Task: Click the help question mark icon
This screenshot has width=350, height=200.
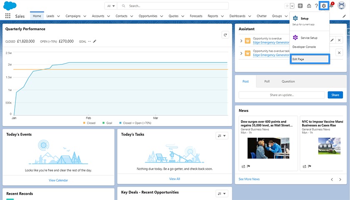Action: pos(316,6)
